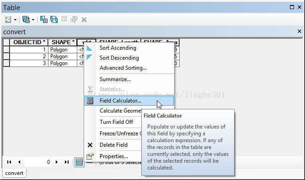
Task: Open Summarize from the context menu
Action: click(129, 79)
